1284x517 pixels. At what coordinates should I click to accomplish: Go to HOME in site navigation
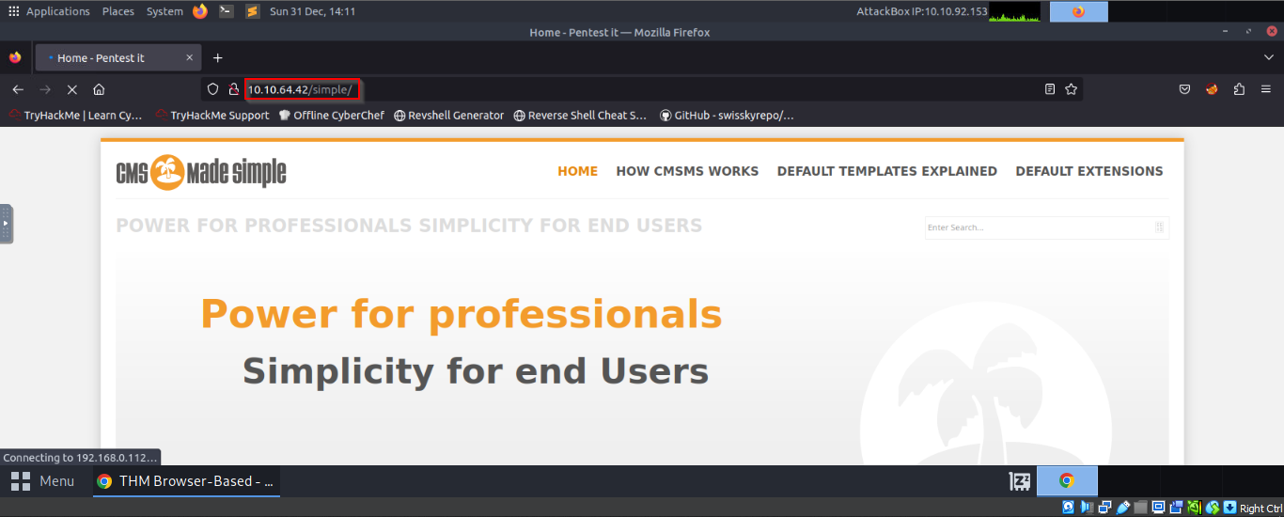(578, 171)
